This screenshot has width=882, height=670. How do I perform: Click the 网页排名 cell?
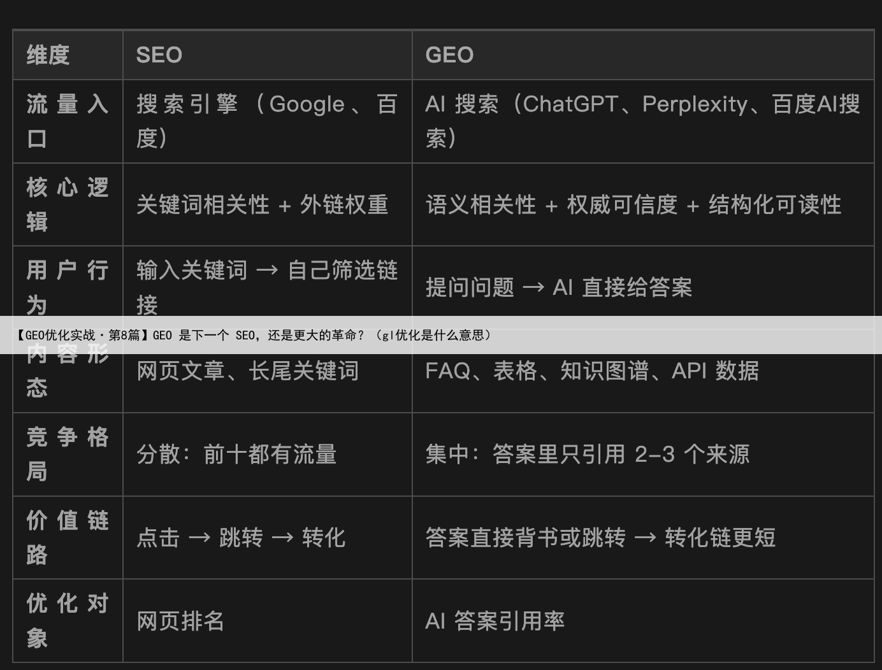180,621
